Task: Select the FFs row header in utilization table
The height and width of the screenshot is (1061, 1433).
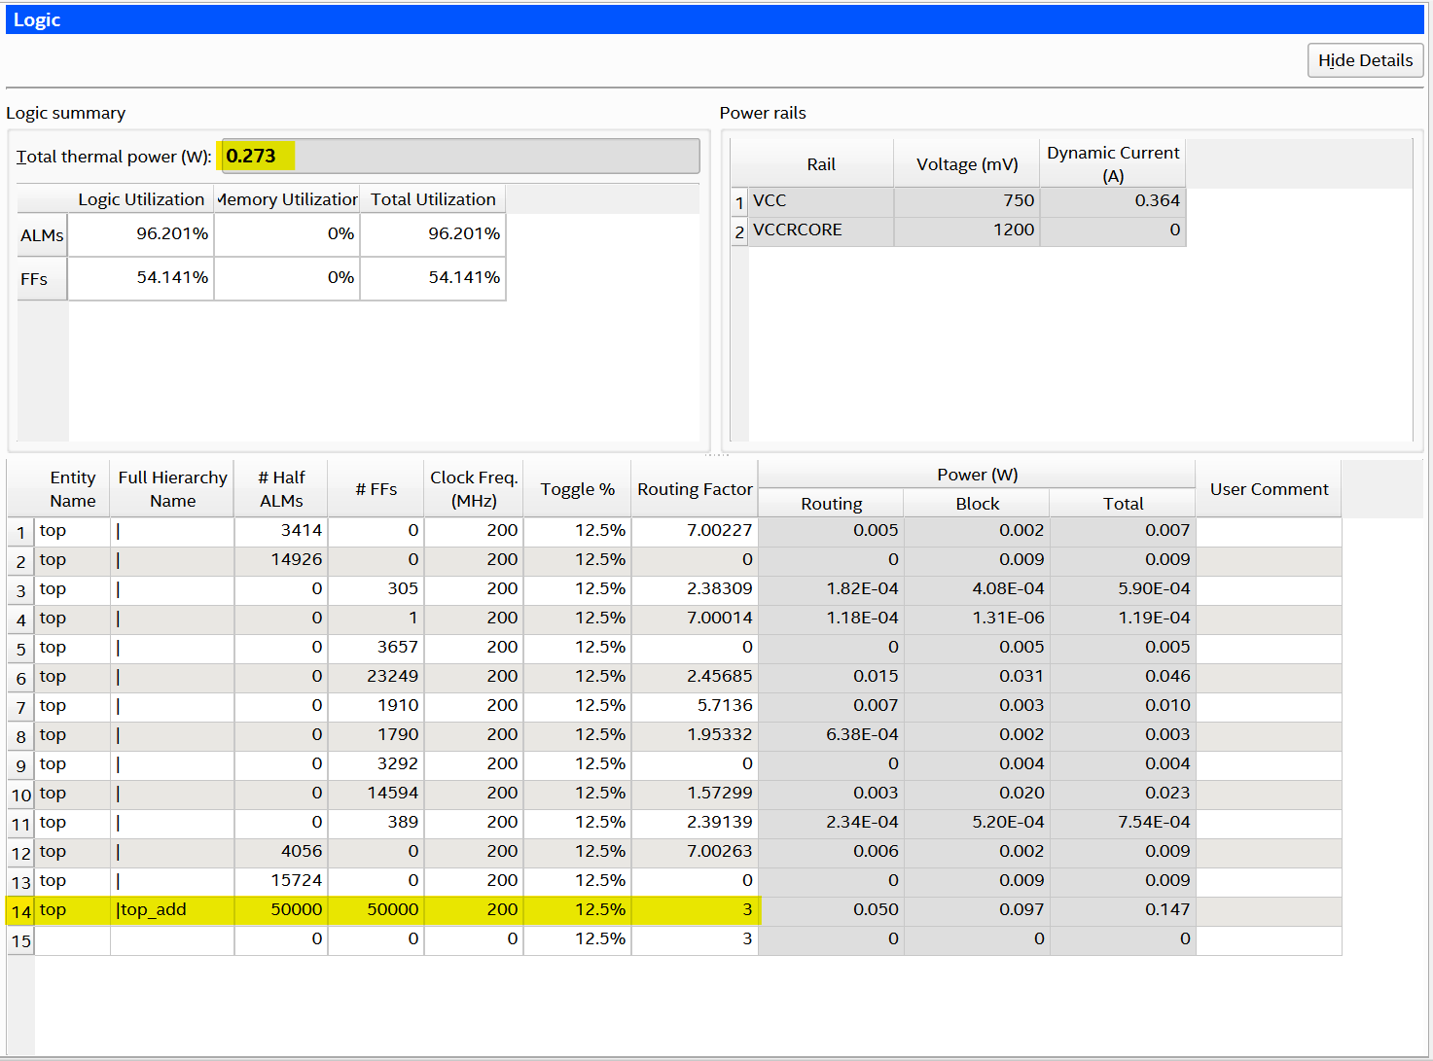Action: (42, 279)
